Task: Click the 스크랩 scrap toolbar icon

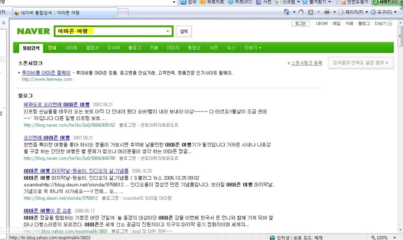Action: pos(278,2)
